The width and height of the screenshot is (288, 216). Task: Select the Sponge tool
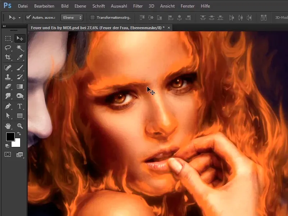pyautogui.click(x=20, y=96)
